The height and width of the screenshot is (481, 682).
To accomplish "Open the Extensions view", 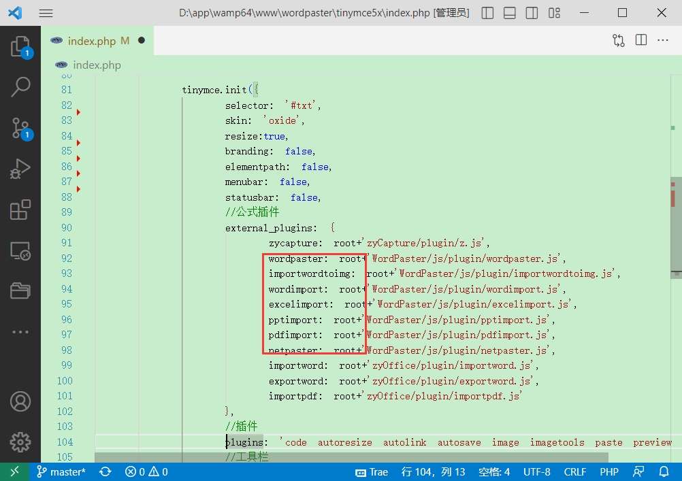I will point(20,210).
